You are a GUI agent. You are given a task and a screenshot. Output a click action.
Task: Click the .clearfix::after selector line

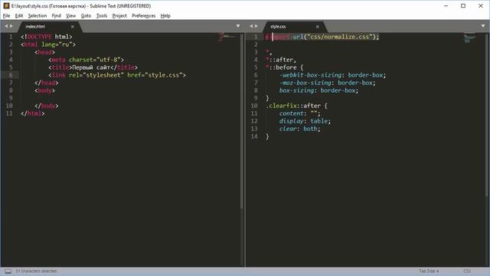[296, 106]
